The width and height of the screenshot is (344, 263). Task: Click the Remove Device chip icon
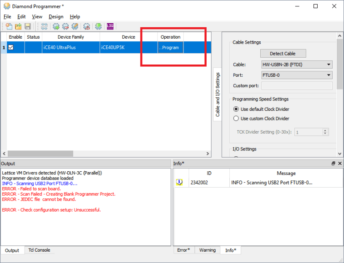coord(66,26)
